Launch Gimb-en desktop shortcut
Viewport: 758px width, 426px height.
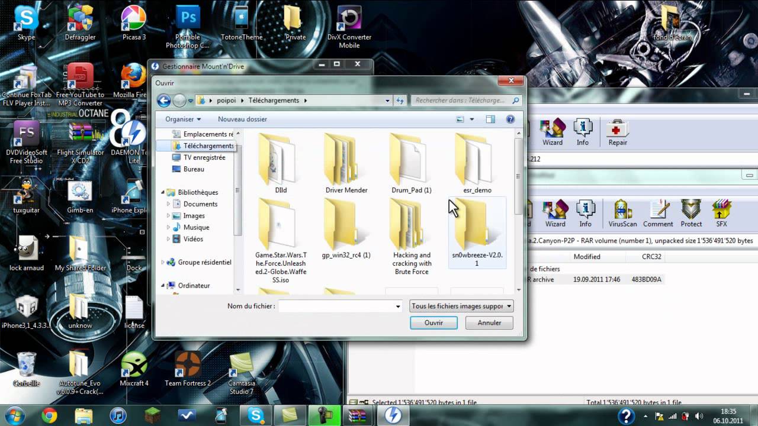point(80,195)
